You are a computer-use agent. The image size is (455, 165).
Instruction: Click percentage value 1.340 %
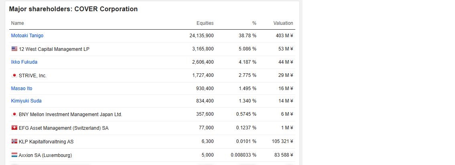tap(248, 101)
